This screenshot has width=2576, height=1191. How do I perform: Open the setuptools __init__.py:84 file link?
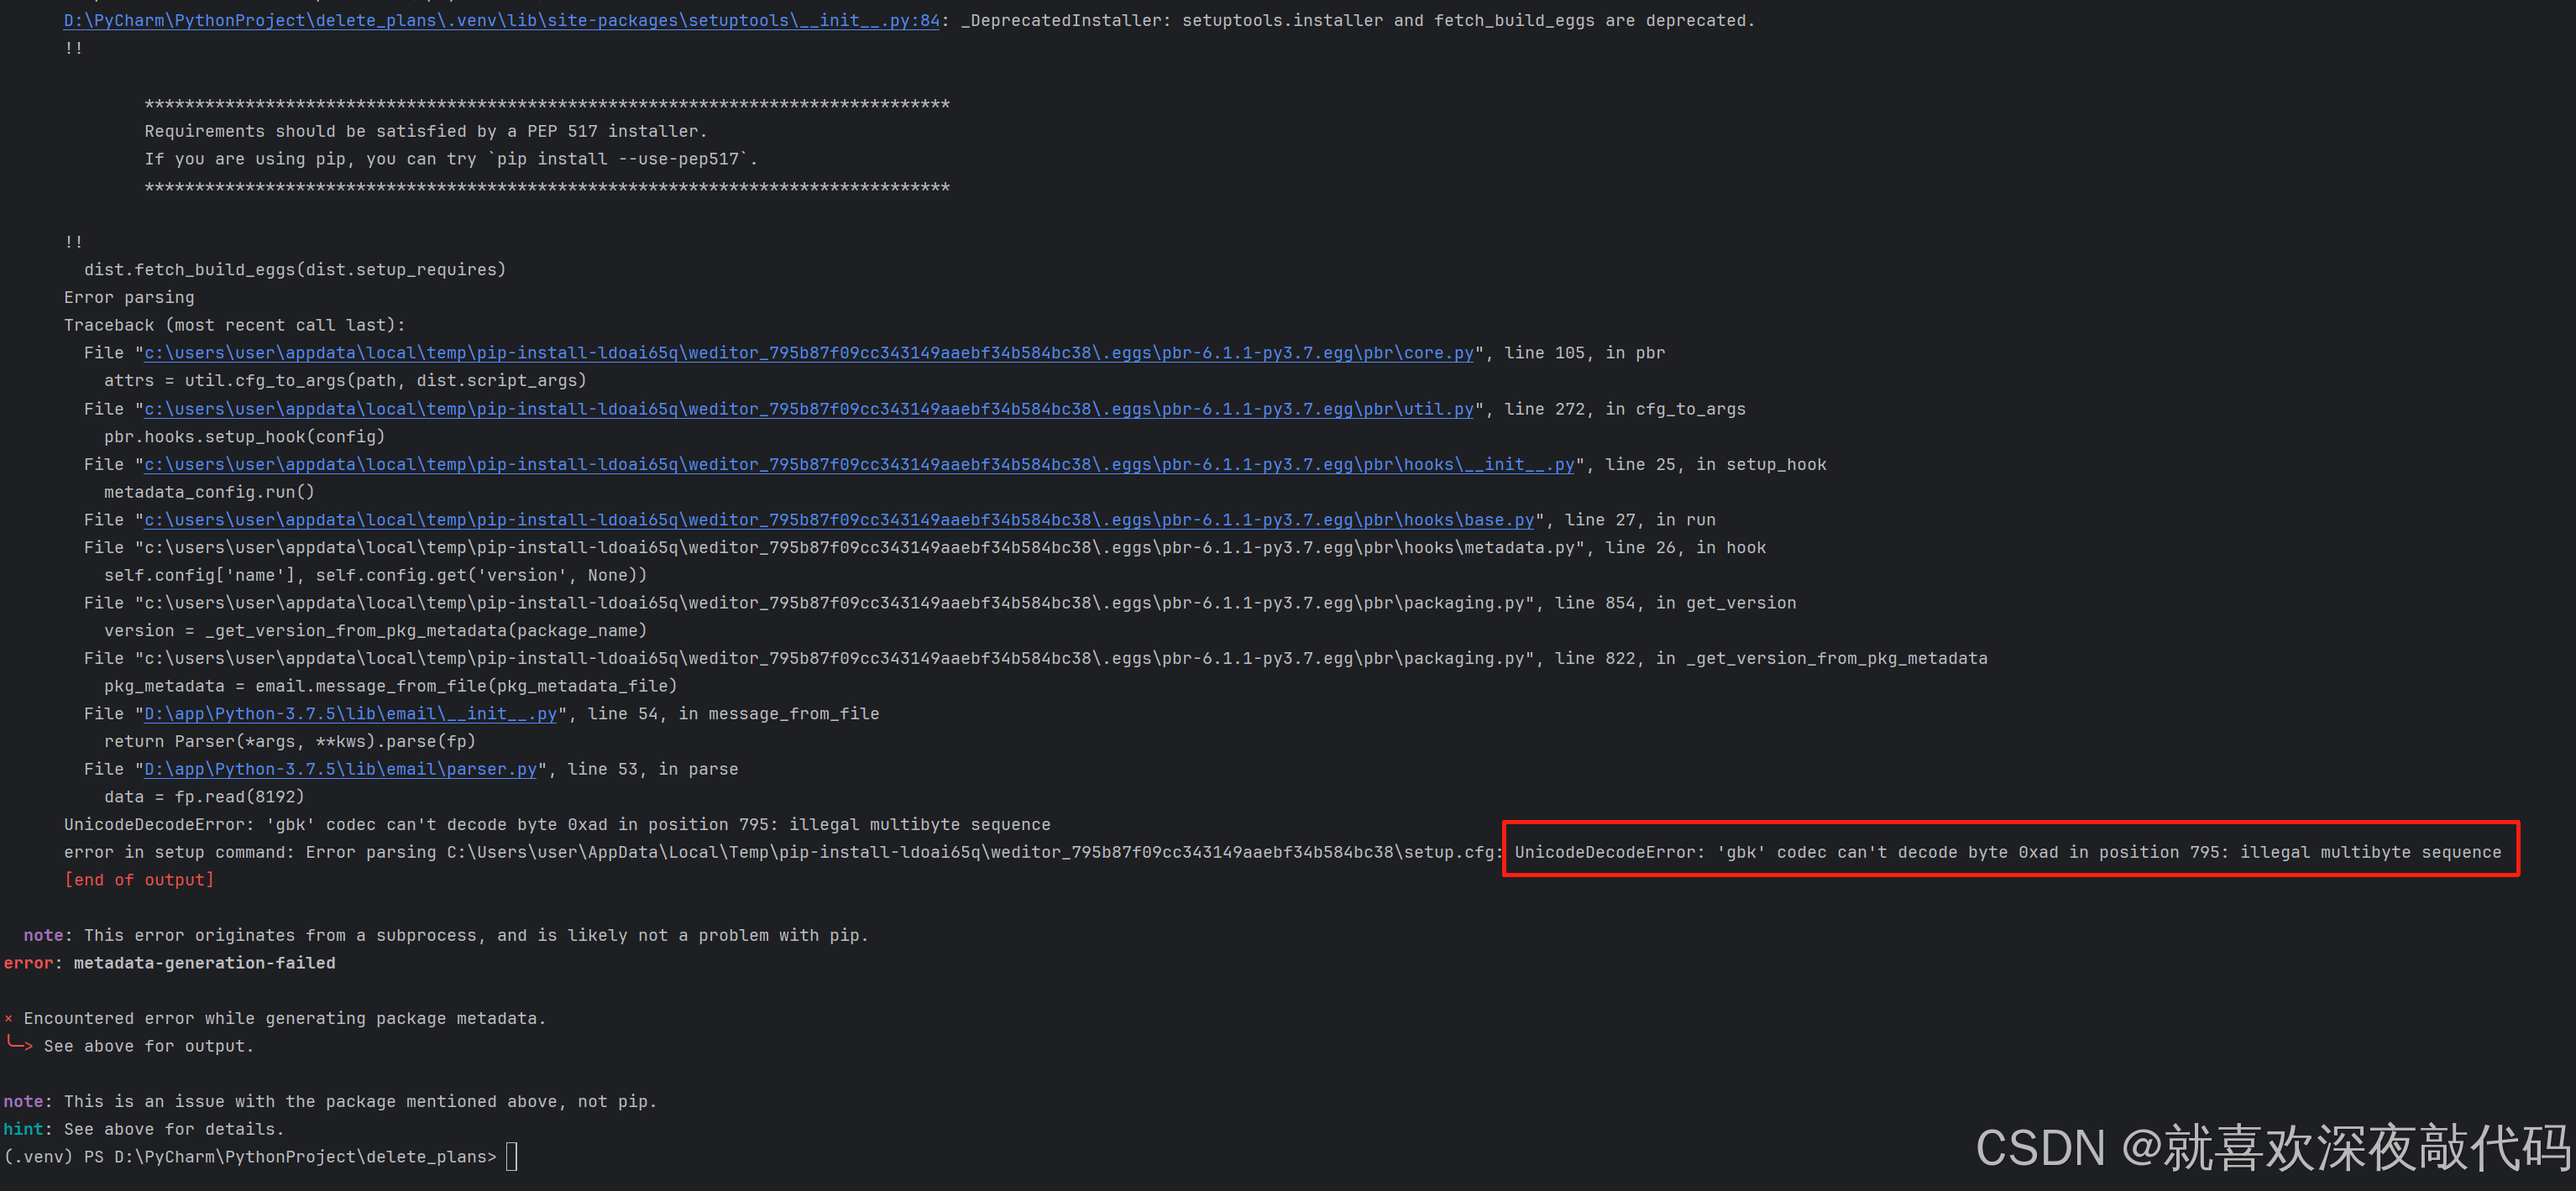(501, 20)
